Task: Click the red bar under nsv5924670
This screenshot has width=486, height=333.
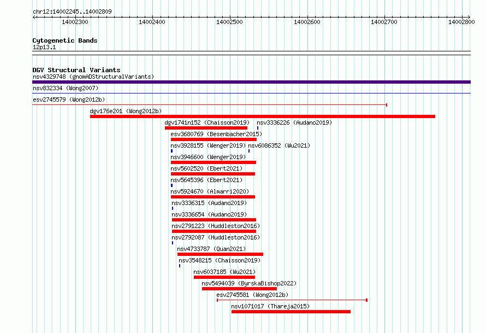Action: 213,197
